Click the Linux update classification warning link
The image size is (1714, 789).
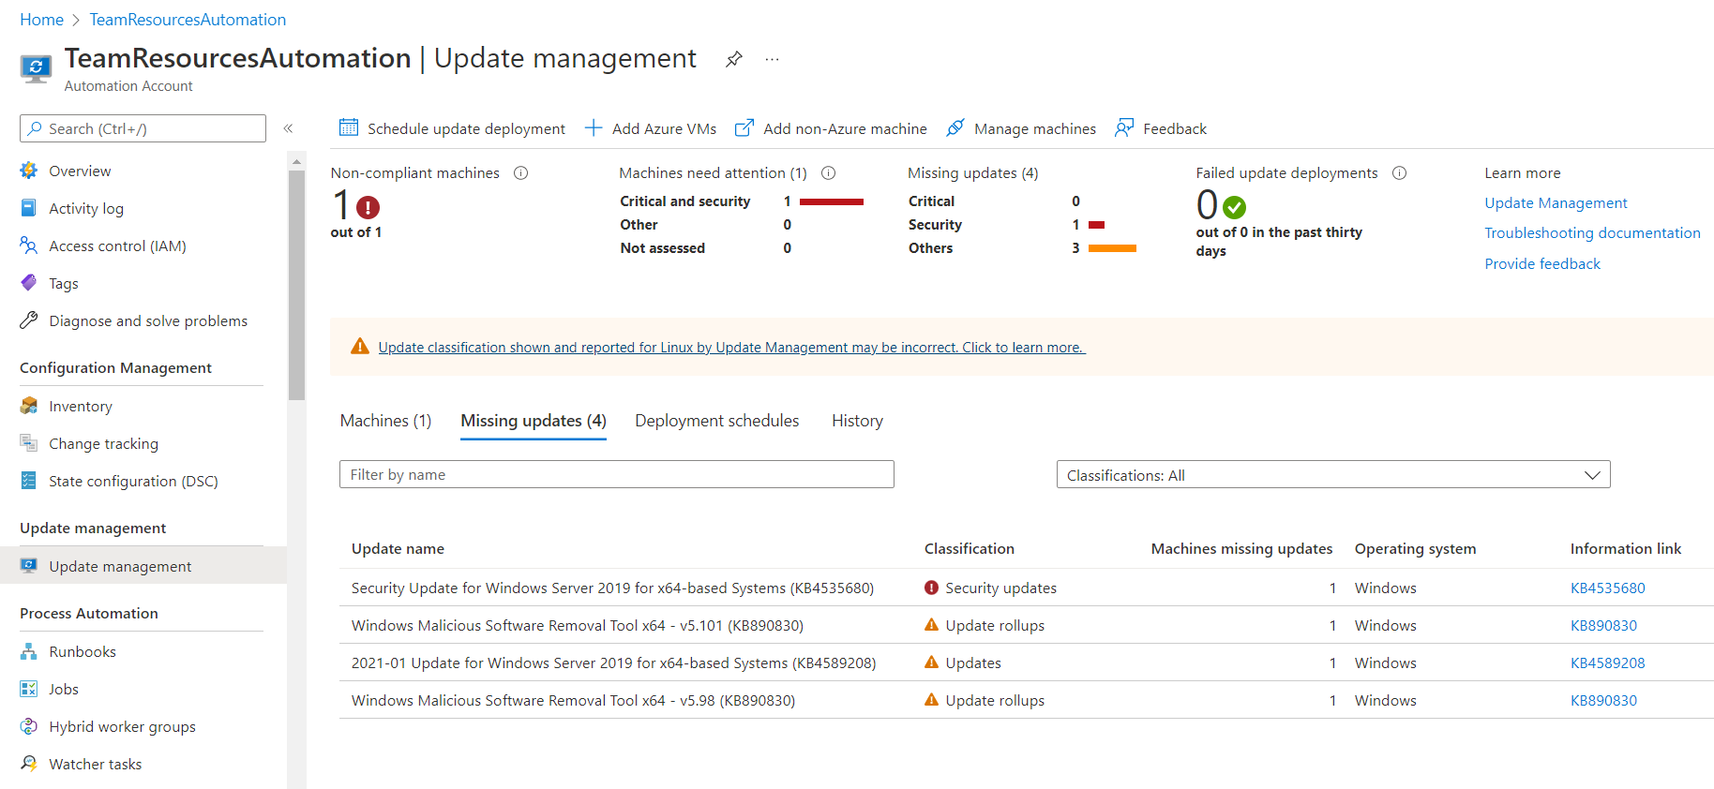point(731,348)
